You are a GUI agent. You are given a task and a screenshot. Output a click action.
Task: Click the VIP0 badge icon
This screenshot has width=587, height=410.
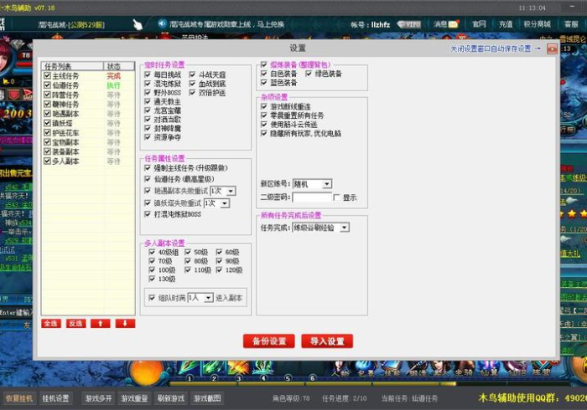(x=408, y=24)
